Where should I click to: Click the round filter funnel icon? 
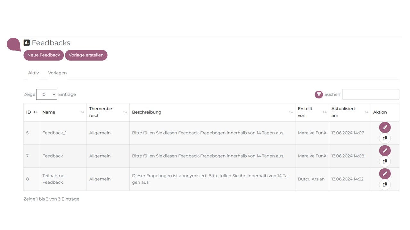[x=319, y=94]
